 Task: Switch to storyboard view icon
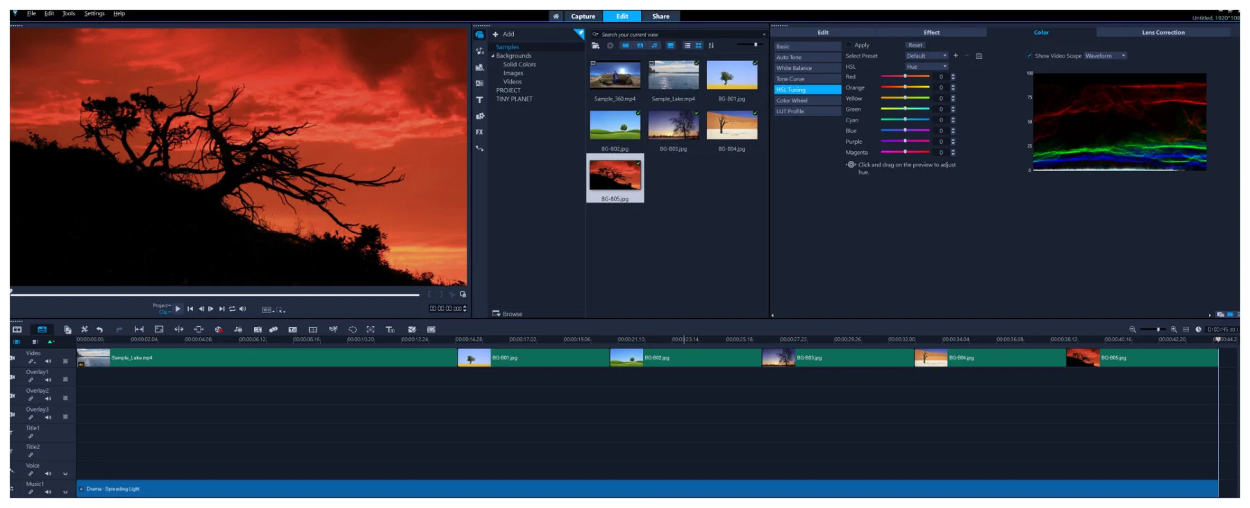[x=17, y=330]
